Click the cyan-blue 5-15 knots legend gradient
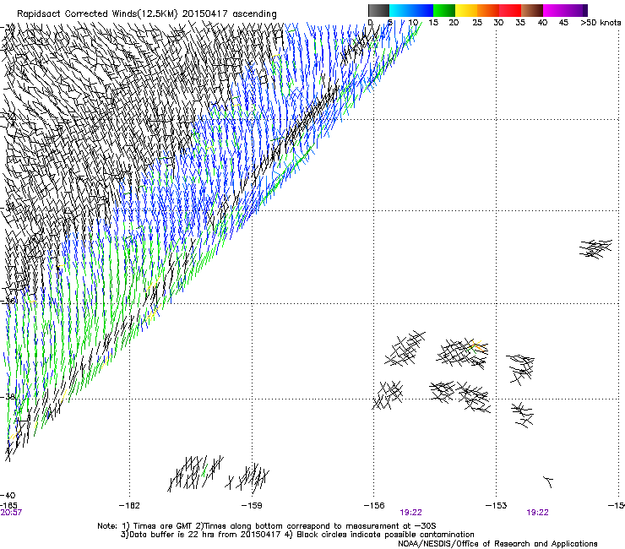This screenshot has width=625, height=549. (411, 10)
